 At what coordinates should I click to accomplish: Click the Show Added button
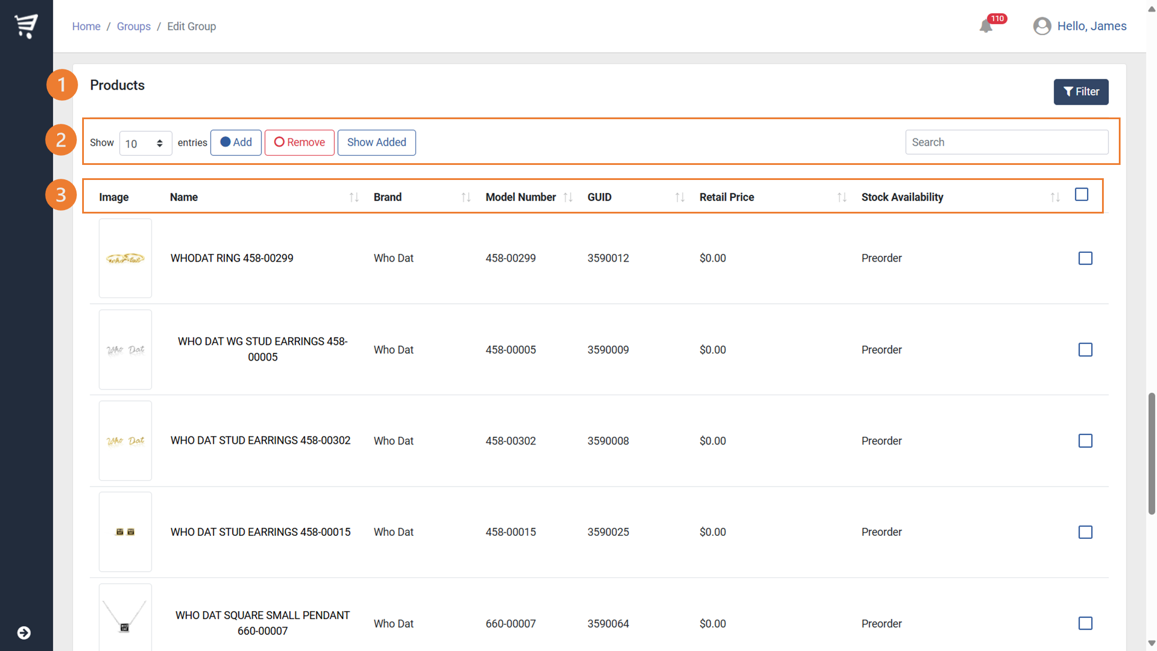[x=377, y=142]
